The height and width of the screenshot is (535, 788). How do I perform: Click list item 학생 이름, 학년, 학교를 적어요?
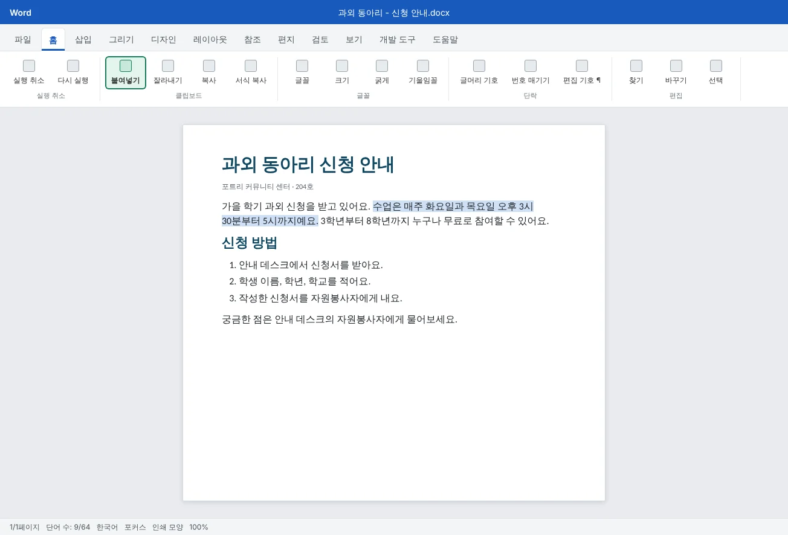click(305, 281)
